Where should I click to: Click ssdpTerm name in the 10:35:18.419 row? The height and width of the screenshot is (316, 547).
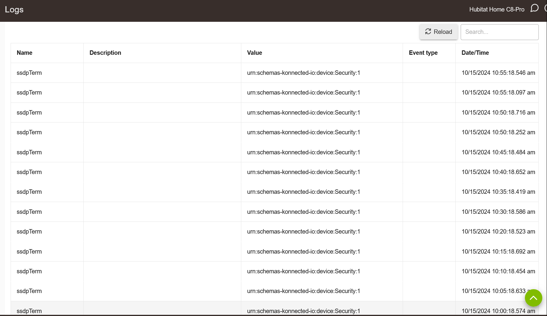click(x=29, y=192)
